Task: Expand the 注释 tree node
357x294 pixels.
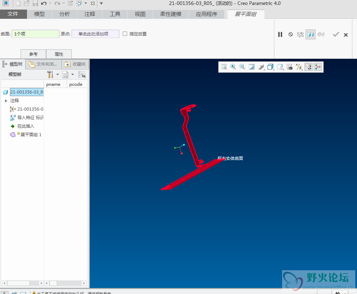Action: point(6,101)
